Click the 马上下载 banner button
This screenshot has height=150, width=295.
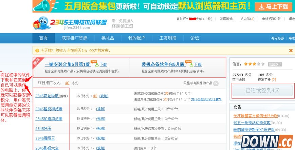pyautogui.click(x=273, y=6)
